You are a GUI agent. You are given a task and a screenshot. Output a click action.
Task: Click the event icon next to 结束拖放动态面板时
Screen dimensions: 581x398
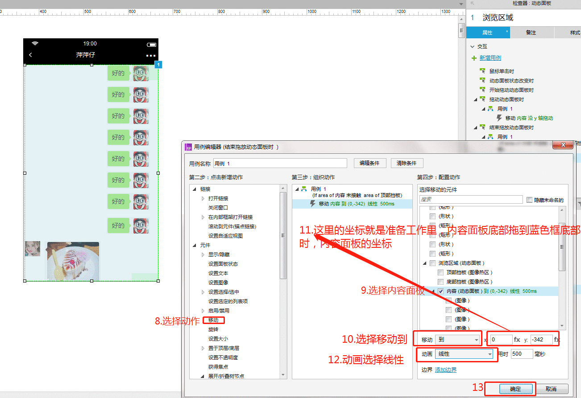coord(482,127)
